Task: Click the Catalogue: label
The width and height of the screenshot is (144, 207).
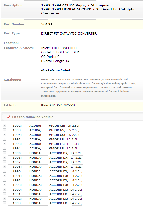Action: (12, 80)
